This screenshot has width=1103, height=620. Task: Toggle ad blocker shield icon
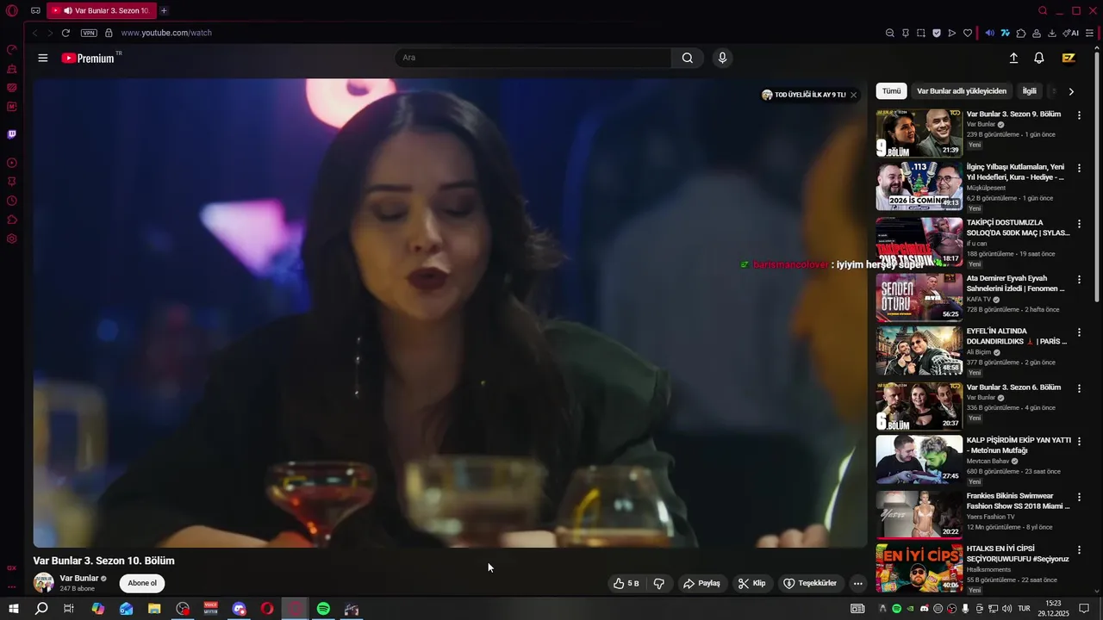937,33
